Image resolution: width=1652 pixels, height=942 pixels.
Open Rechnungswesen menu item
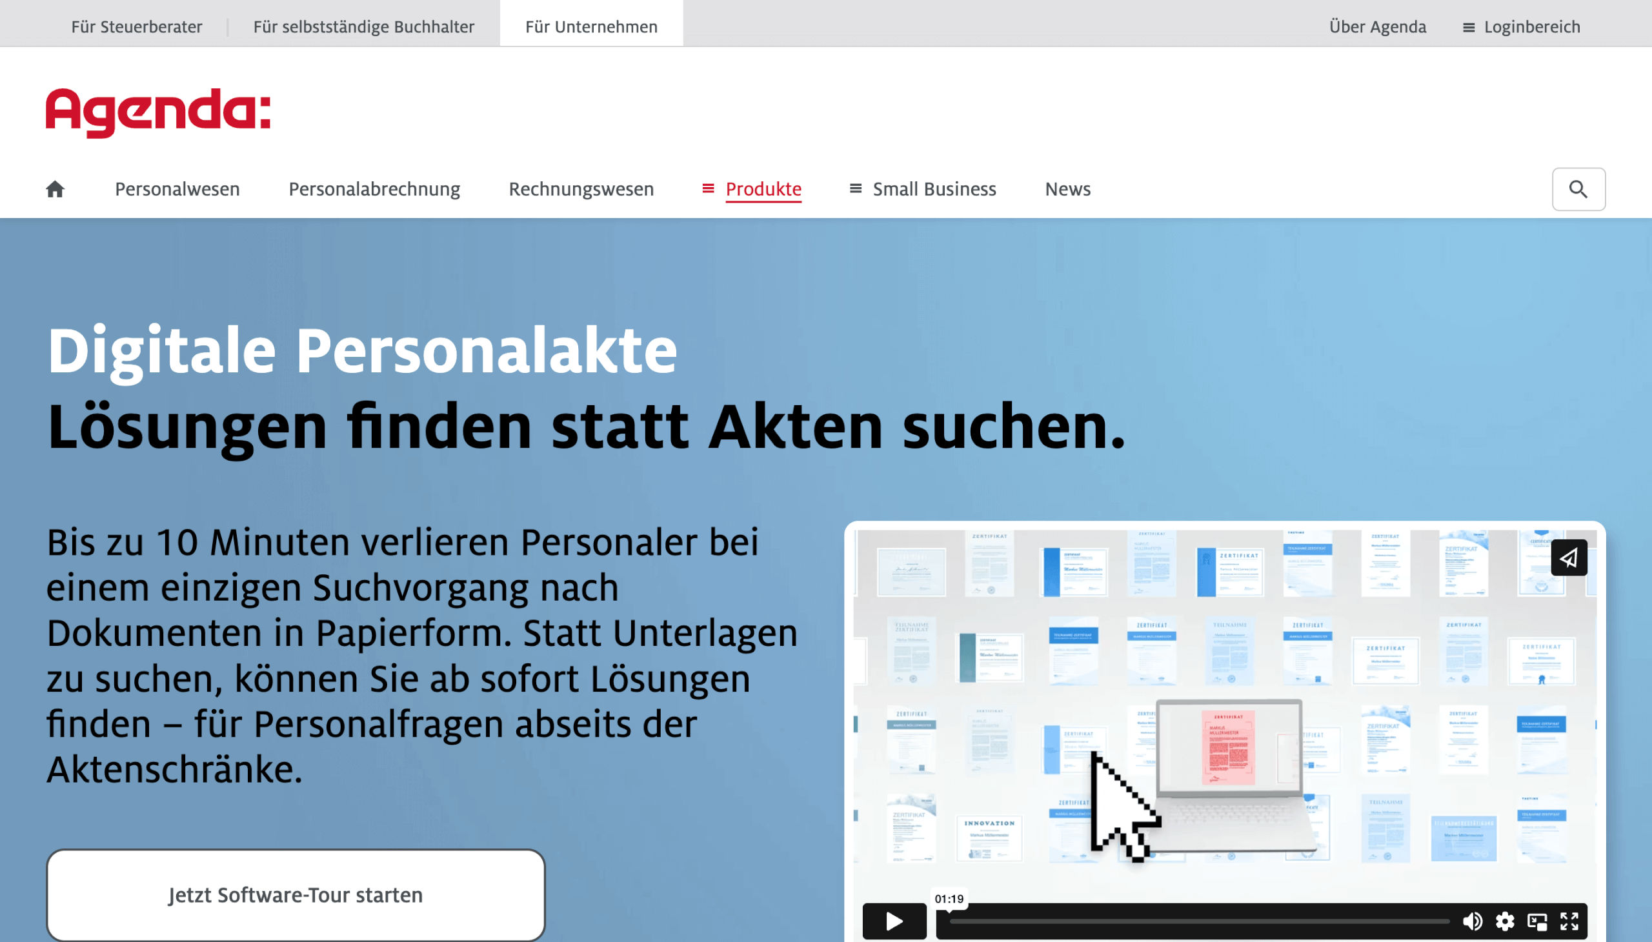tap(581, 189)
